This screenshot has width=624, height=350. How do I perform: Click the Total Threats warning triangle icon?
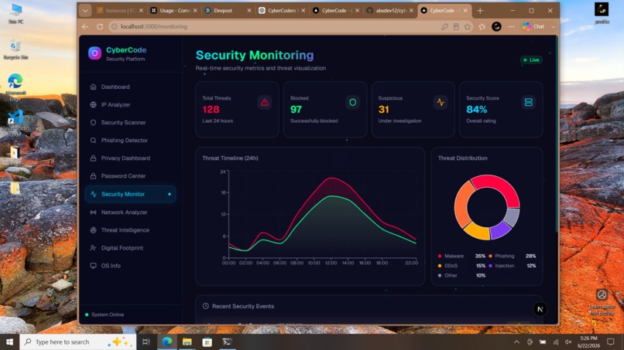[265, 103]
